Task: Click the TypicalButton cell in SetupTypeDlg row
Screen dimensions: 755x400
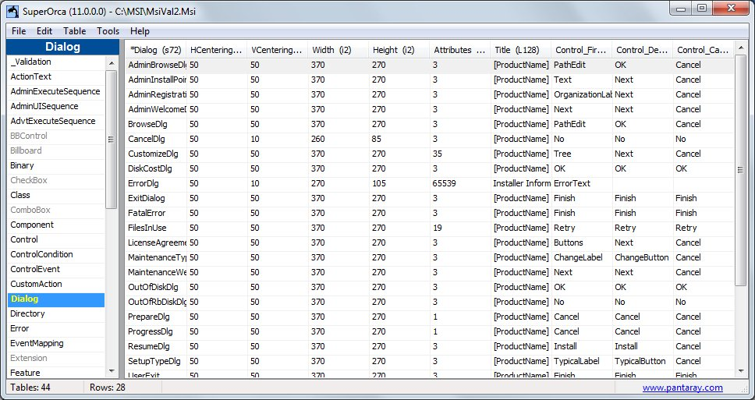Action: point(643,362)
